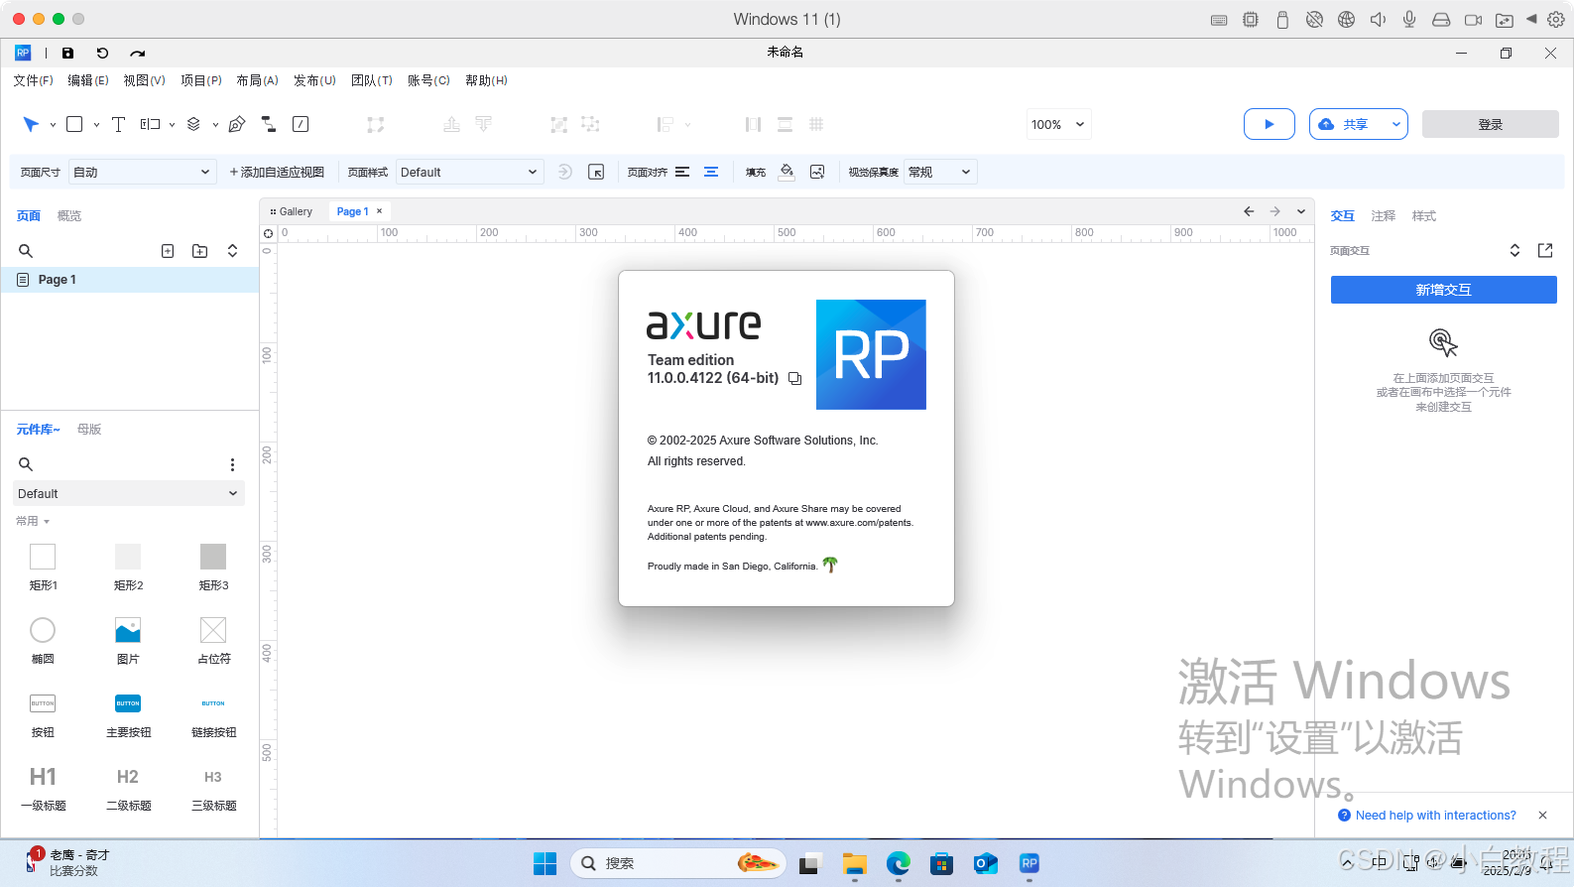Click the Redo icon
1574x887 pixels.
coord(137,53)
